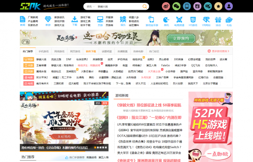Click the red Weibo icon in header

[x=166, y=6]
